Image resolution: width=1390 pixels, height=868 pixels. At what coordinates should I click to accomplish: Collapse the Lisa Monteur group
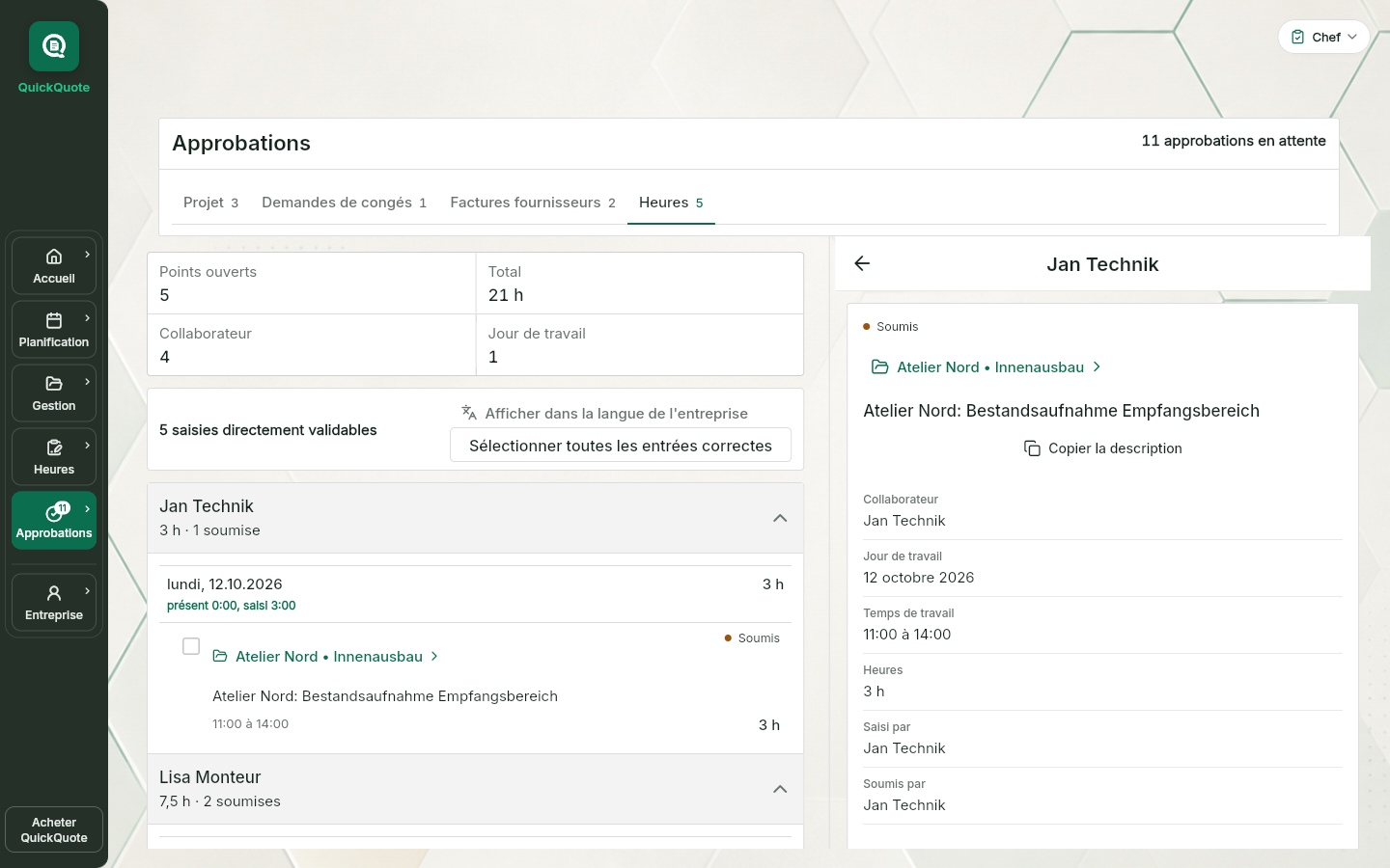pyautogui.click(x=780, y=789)
